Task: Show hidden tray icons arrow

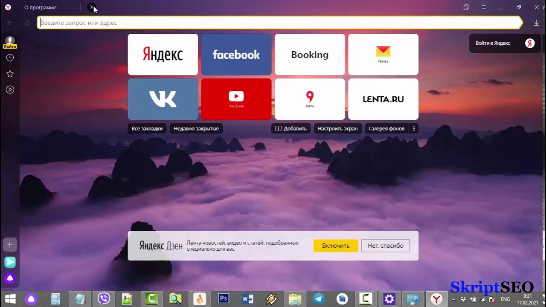Action: tap(453, 299)
